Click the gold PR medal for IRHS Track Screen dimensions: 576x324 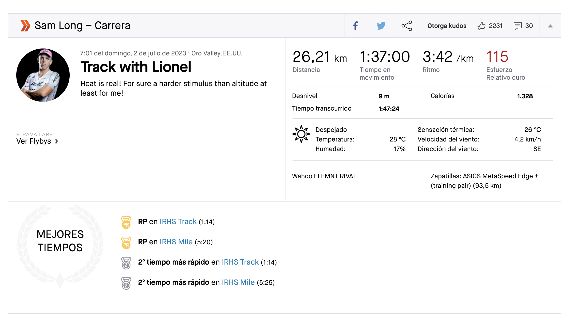[126, 222]
